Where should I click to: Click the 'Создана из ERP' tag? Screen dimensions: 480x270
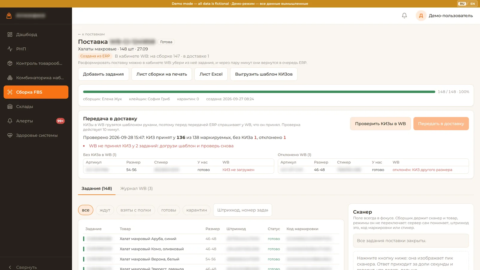(x=95, y=56)
